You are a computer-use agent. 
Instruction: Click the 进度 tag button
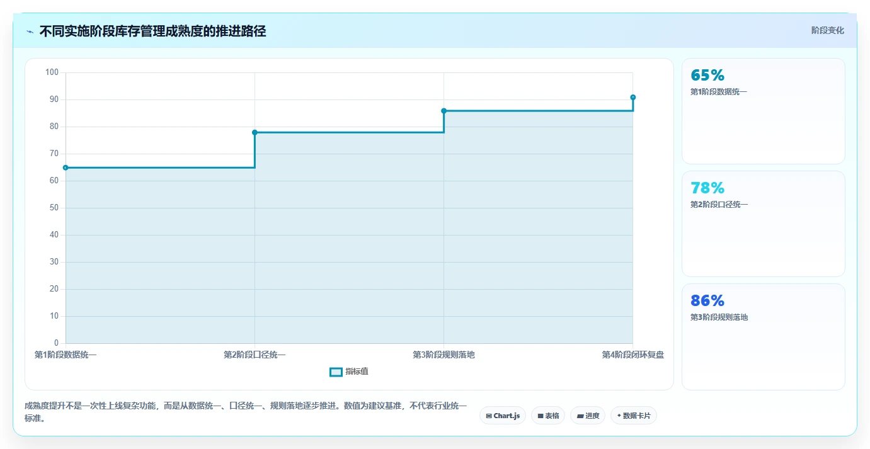(x=588, y=416)
